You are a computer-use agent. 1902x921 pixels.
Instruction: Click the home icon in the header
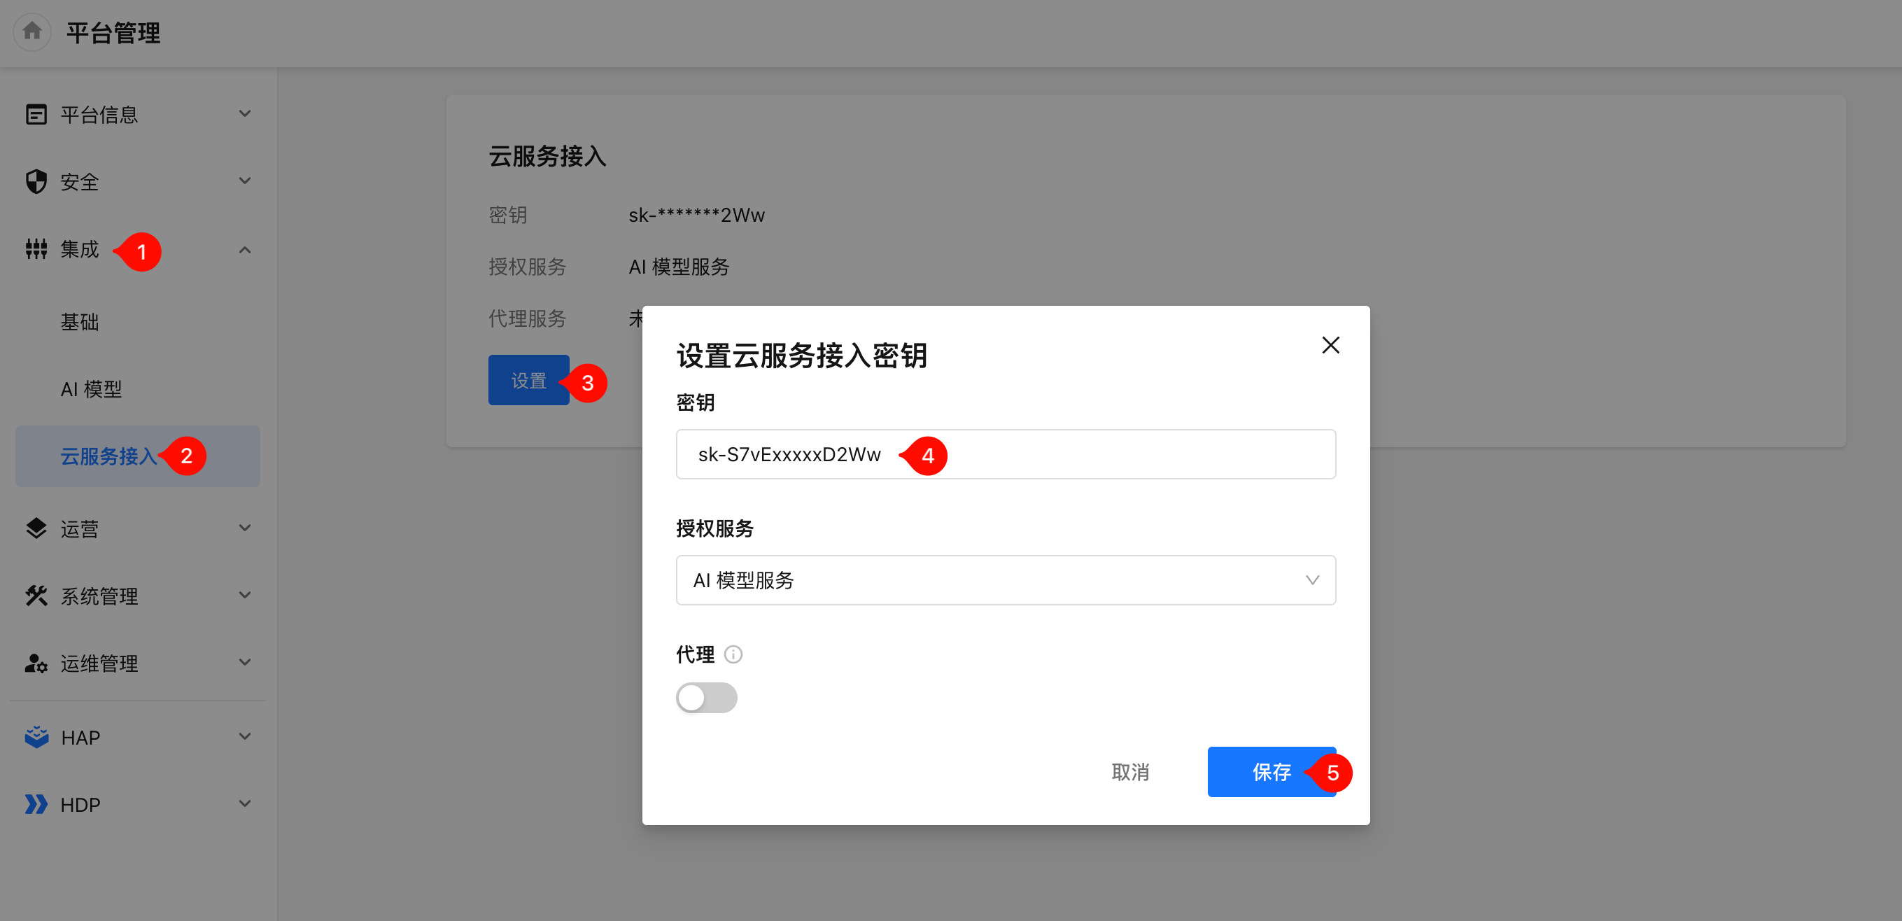(31, 31)
